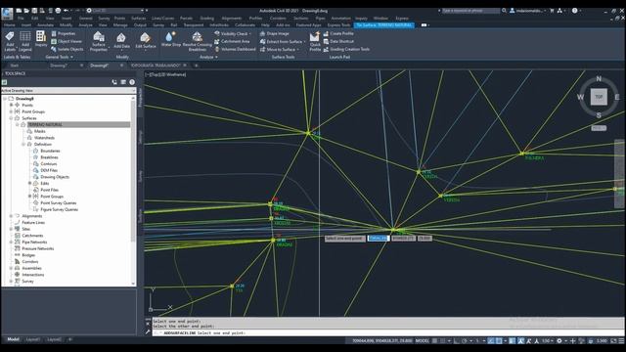Viewport: 626px width, 352px height.
Task: Toggle ortho mode in status bar
Action: click(457, 341)
